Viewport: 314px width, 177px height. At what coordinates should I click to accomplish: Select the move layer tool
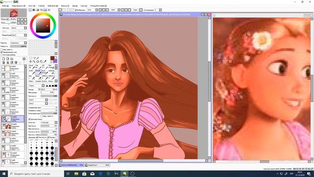click(30, 61)
